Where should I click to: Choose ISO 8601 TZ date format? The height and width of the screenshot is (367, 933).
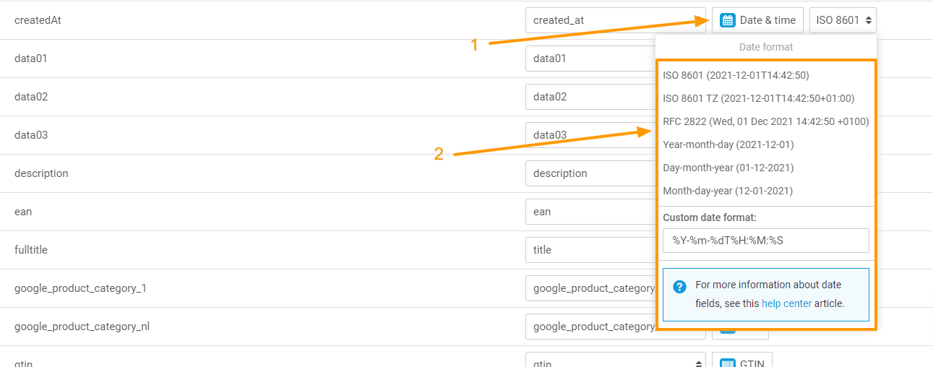(758, 98)
